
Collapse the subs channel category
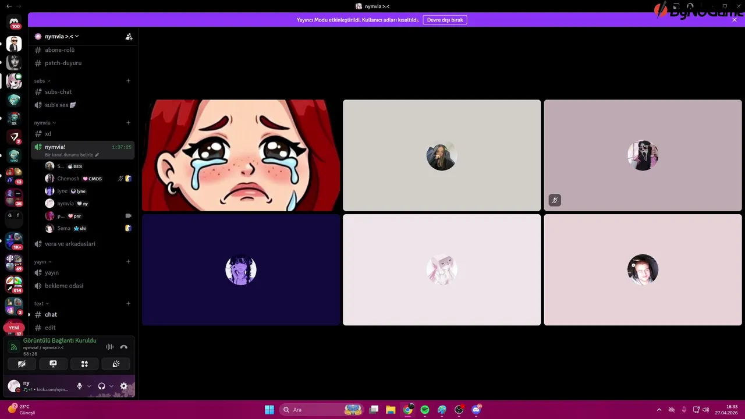tap(42, 81)
